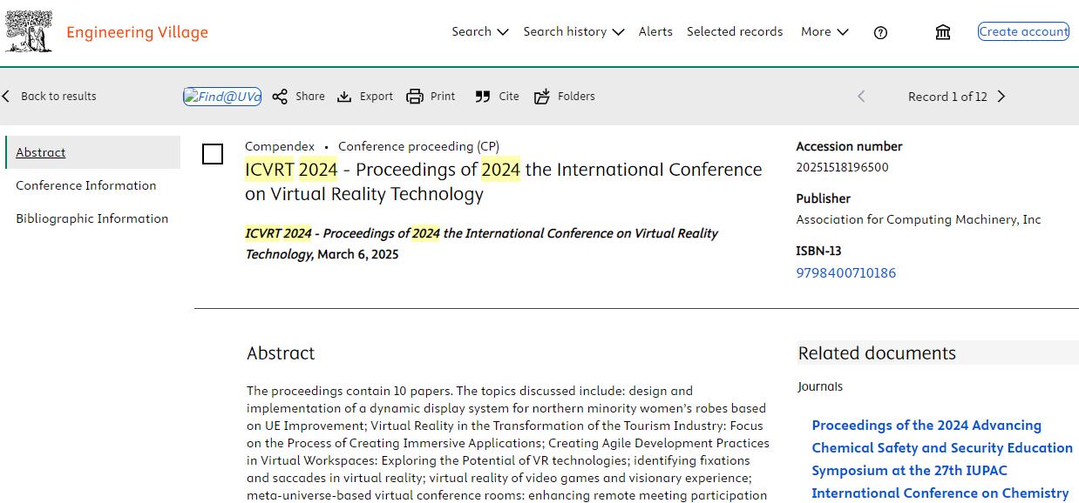Go back to results
Viewport: 1079px width, 503px height.
point(49,96)
